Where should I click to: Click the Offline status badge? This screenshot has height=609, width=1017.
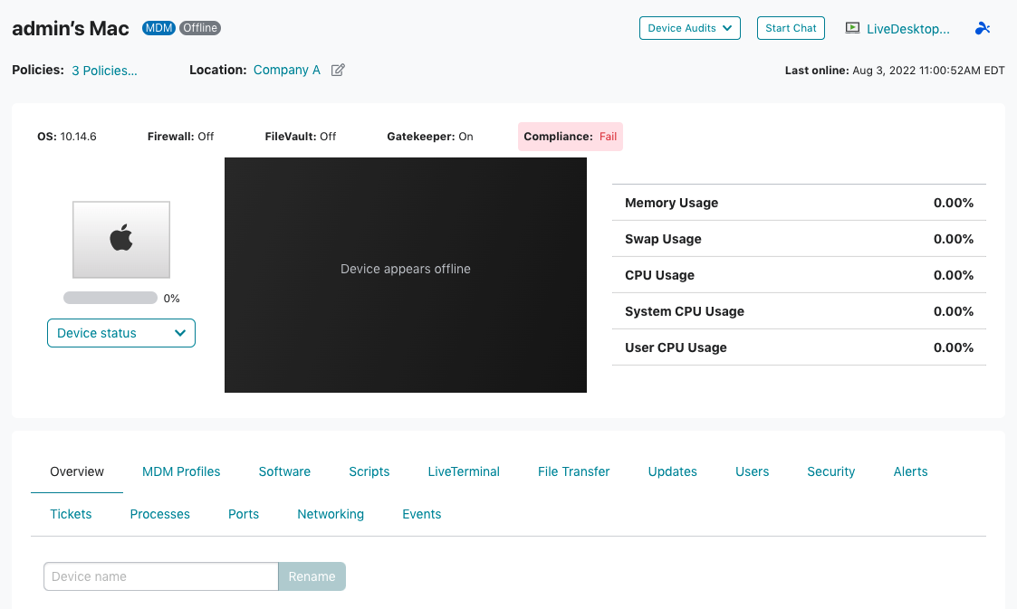(200, 28)
